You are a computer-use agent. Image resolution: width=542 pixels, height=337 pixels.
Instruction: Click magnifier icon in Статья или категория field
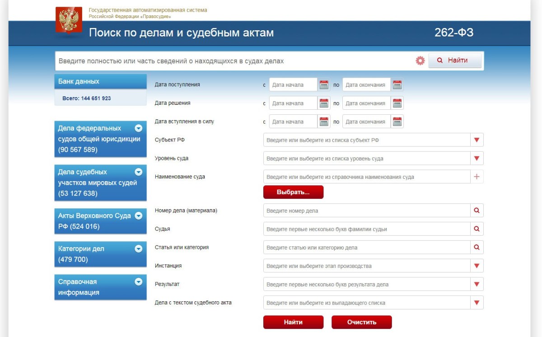477,248
